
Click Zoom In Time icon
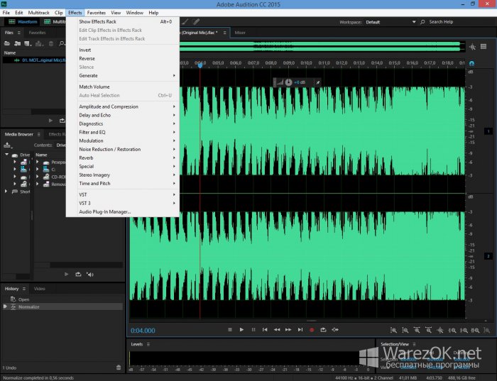coord(417,331)
